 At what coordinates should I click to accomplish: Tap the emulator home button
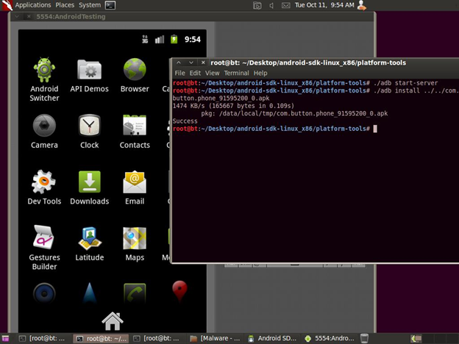(x=112, y=320)
